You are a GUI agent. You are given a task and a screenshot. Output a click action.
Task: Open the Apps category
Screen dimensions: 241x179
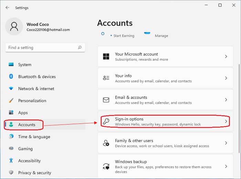[45, 112]
